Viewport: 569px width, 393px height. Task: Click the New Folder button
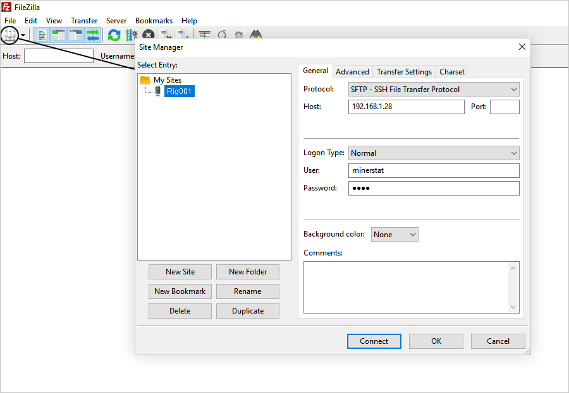(x=248, y=272)
